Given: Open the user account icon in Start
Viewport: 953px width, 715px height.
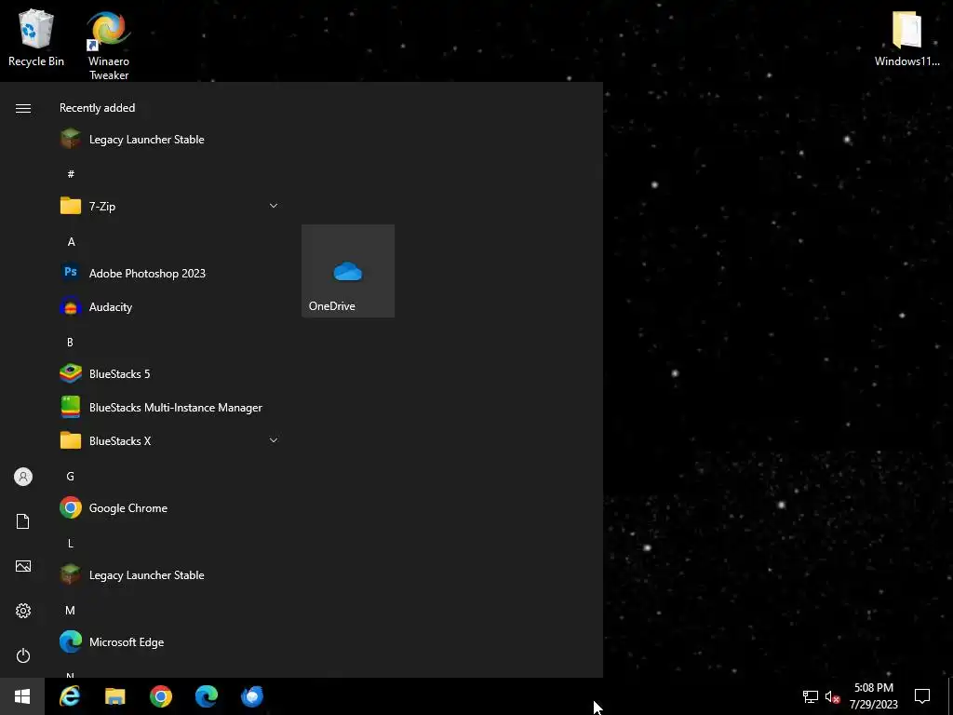Looking at the screenshot, I should (23, 477).
